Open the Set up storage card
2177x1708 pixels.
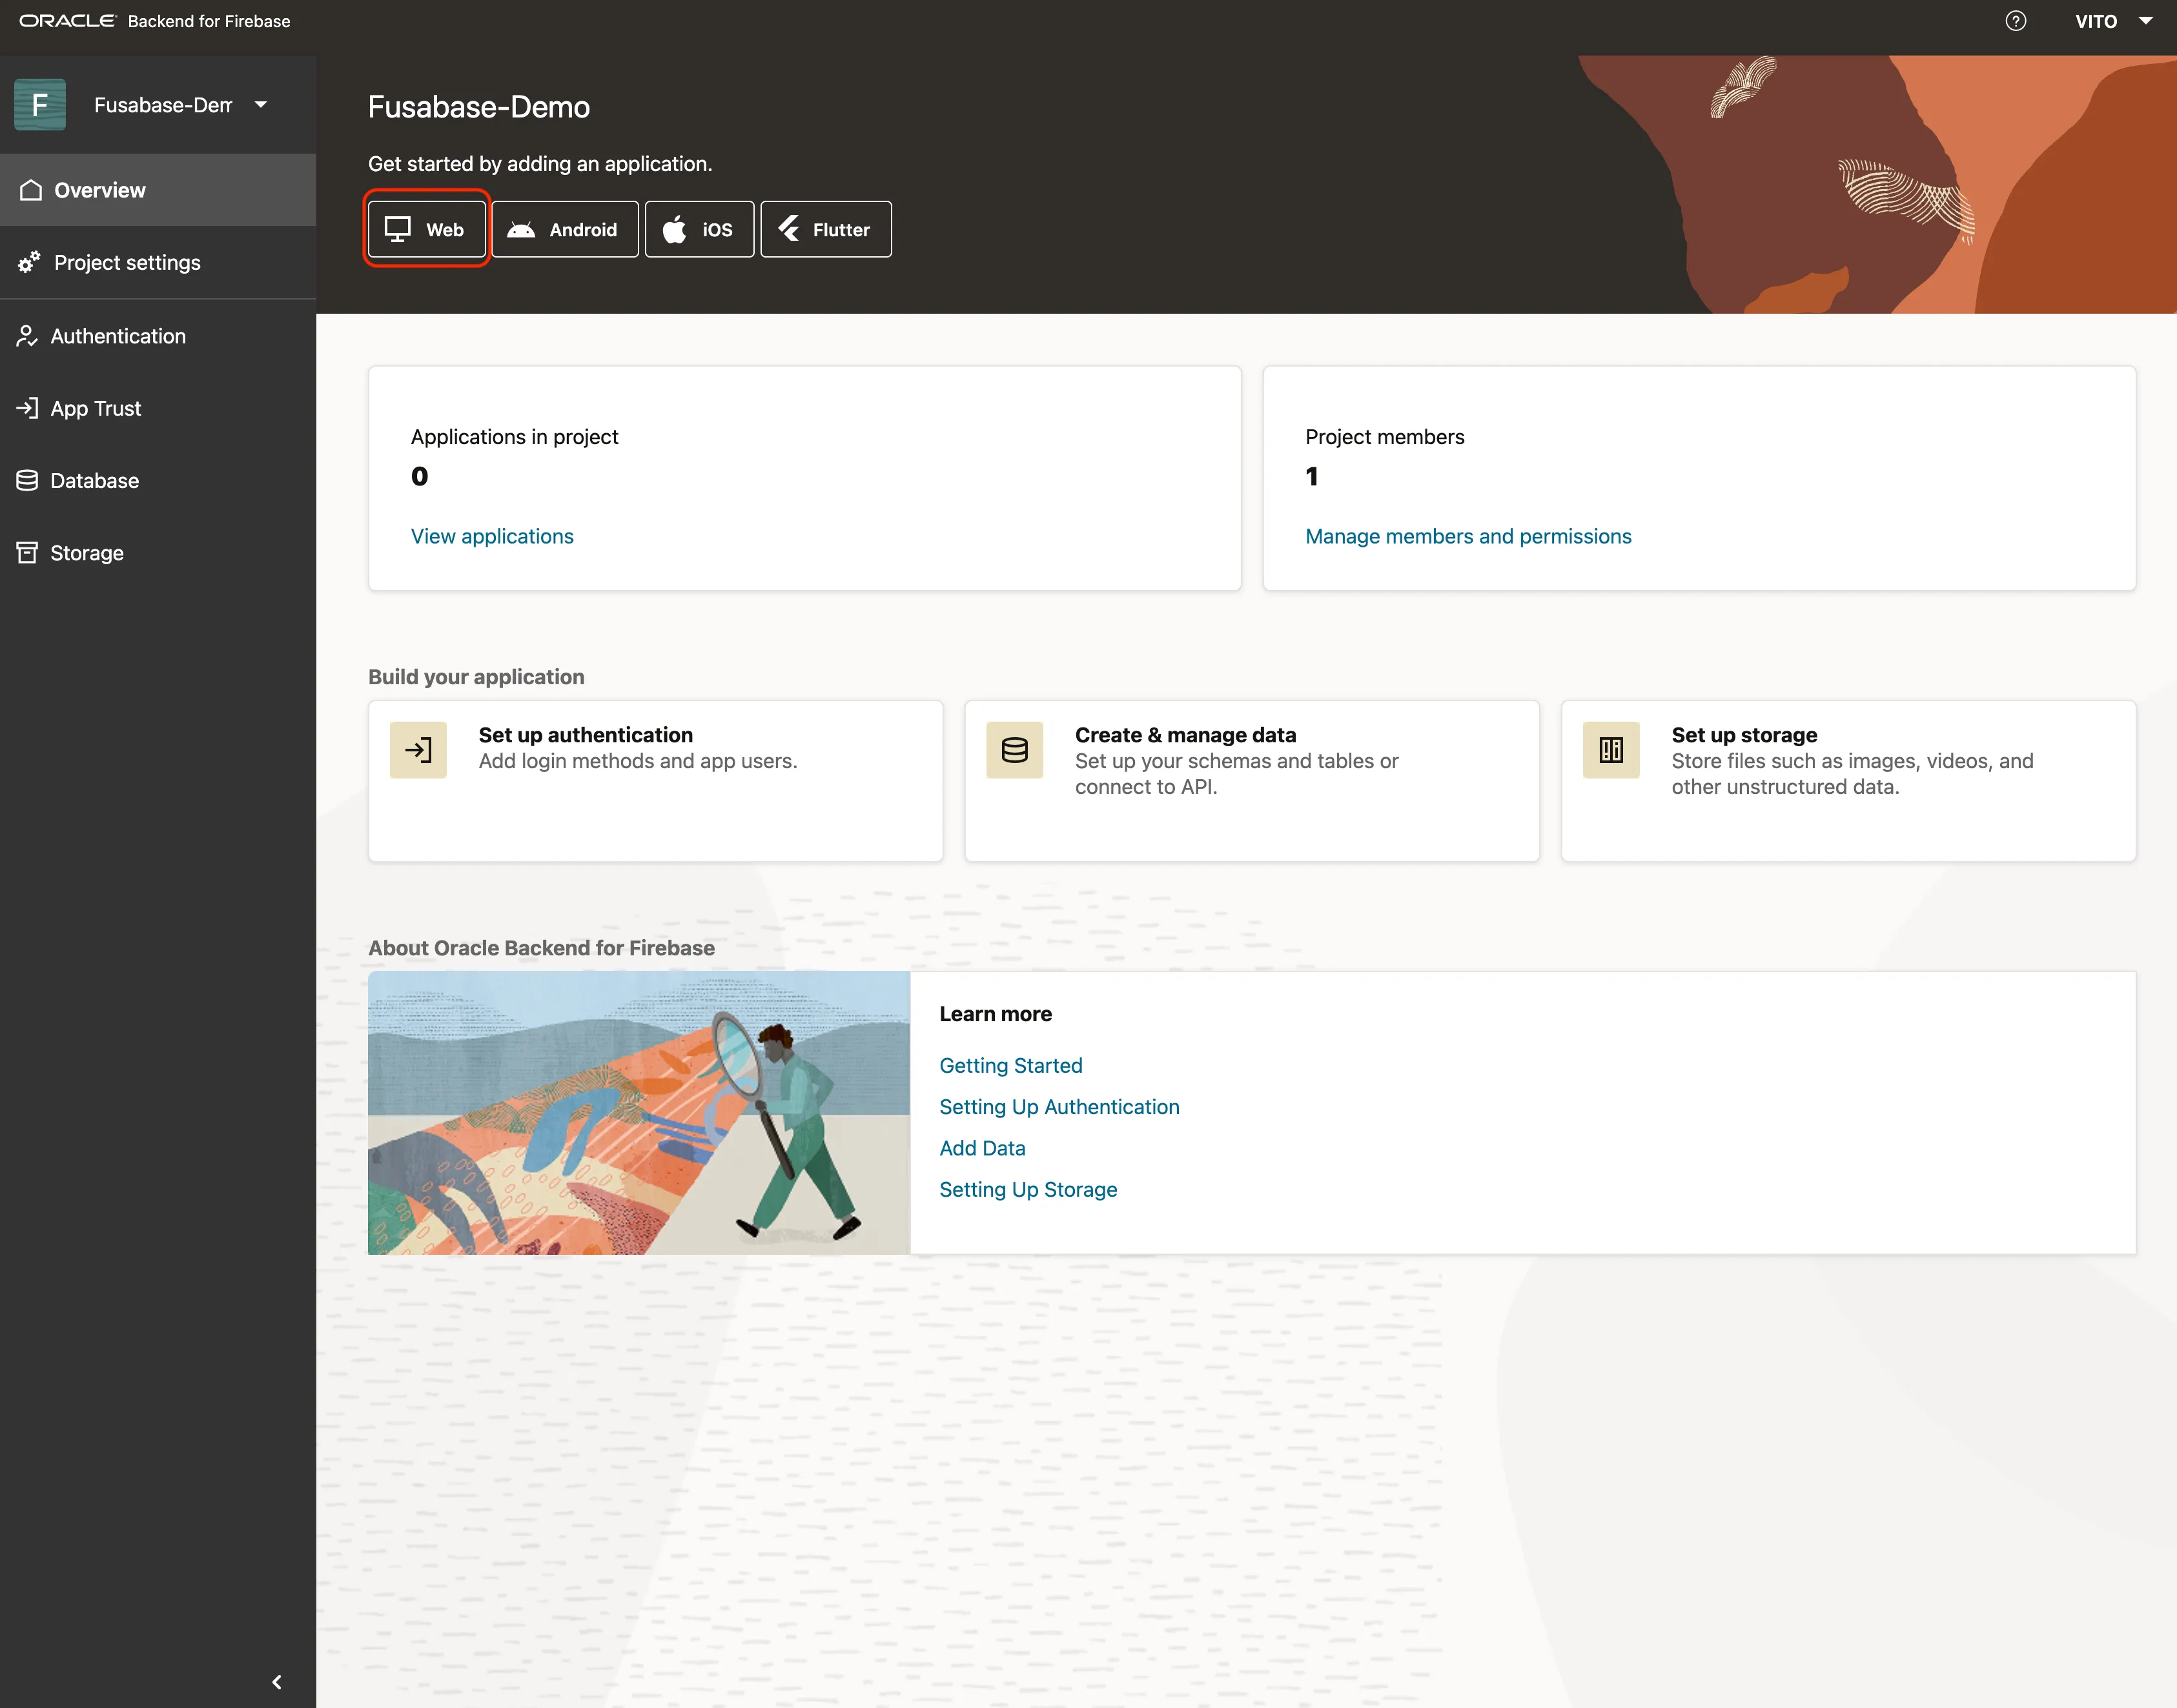point(1848,780)
